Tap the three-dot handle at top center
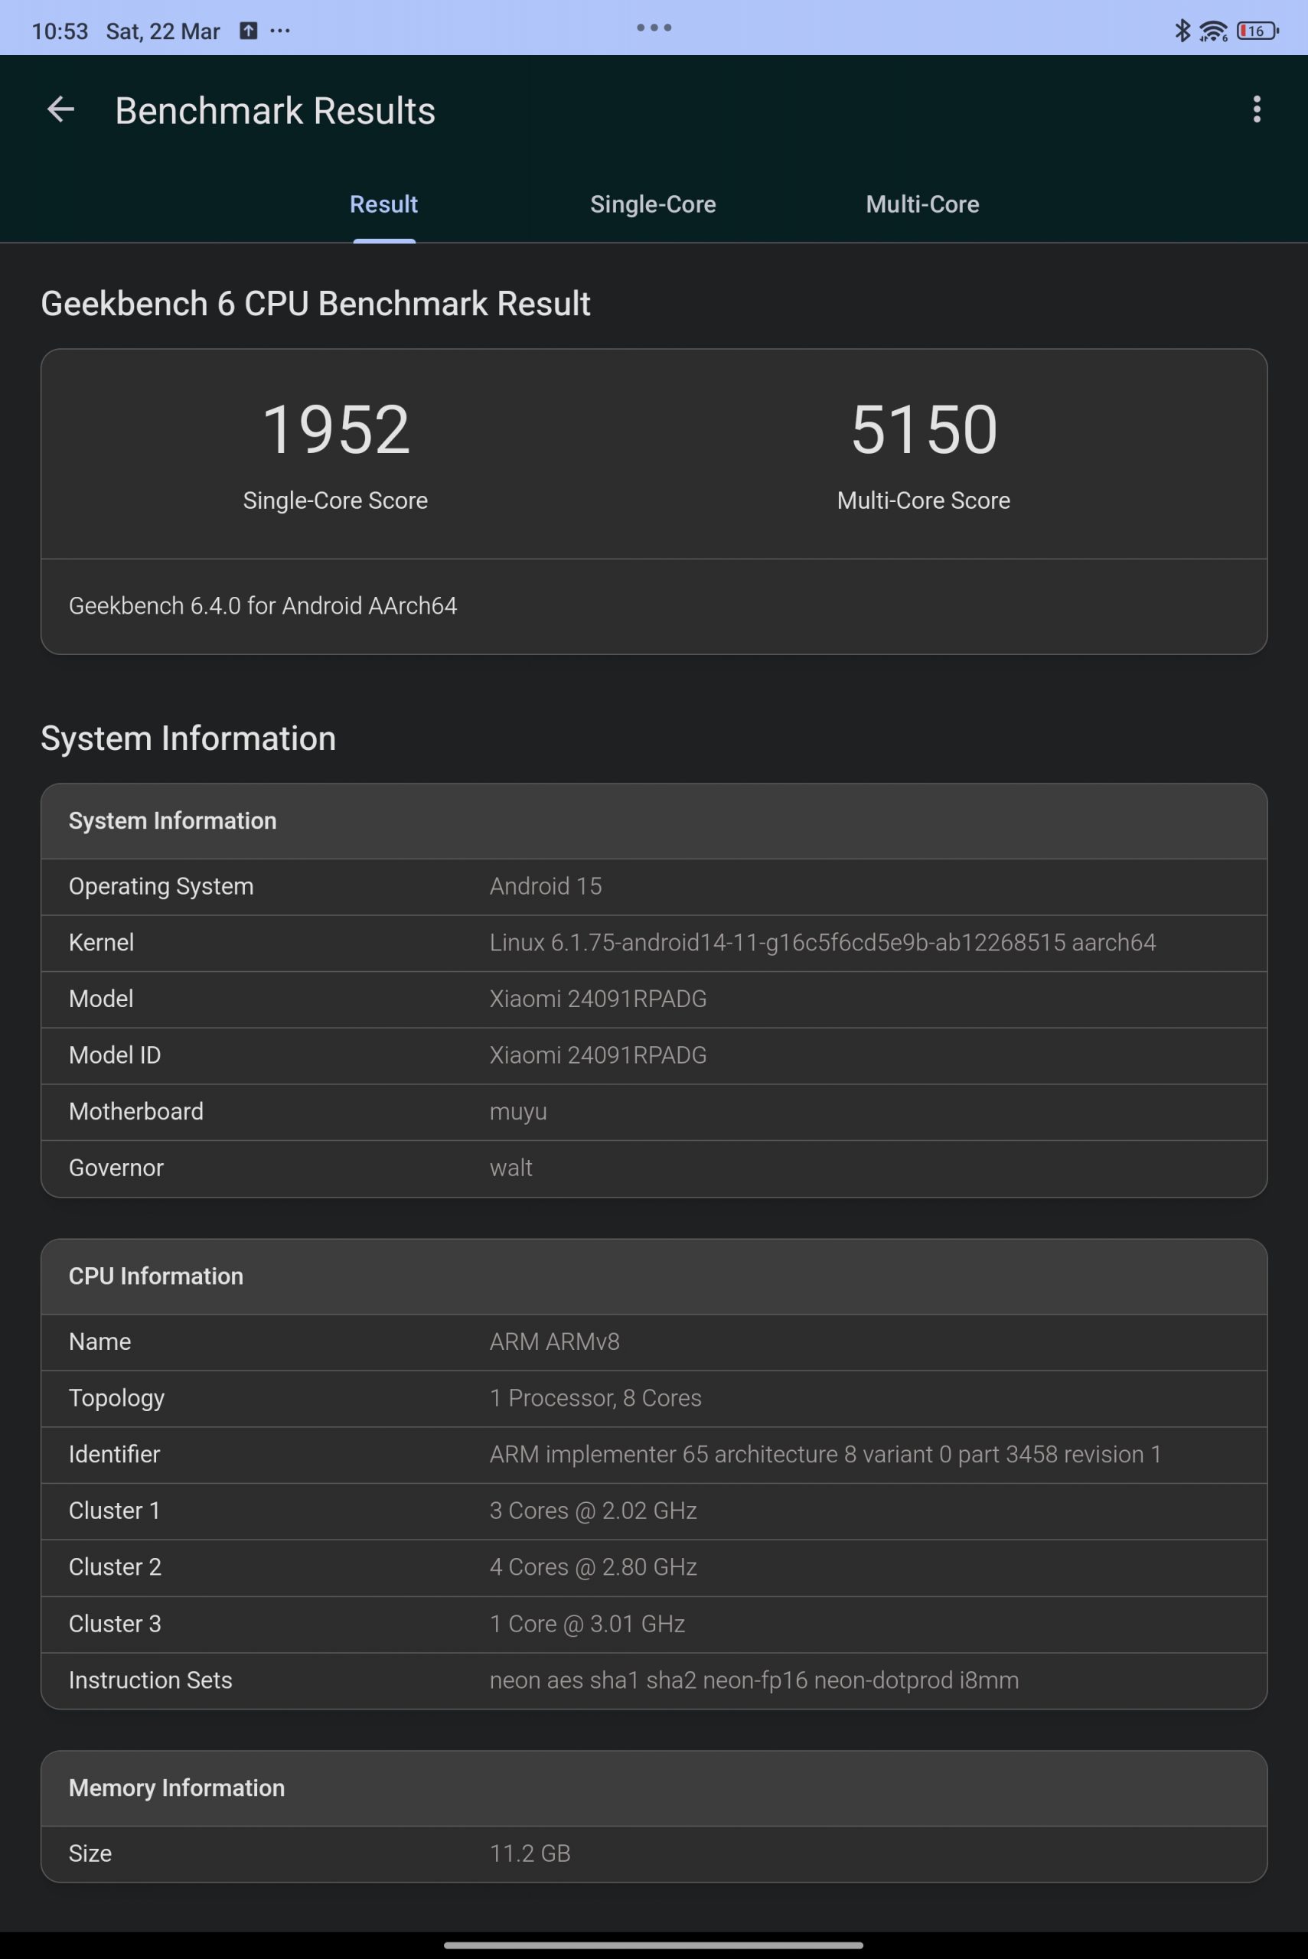The width and height of the screenshot is (1308, 1959). [x=654, y=28]
